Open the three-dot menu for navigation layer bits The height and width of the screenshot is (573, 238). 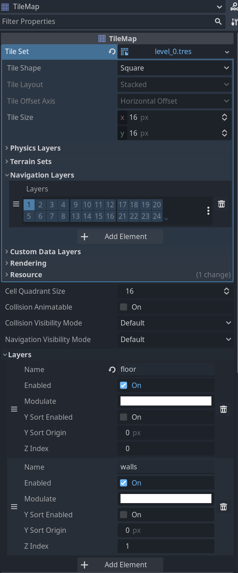208,210
